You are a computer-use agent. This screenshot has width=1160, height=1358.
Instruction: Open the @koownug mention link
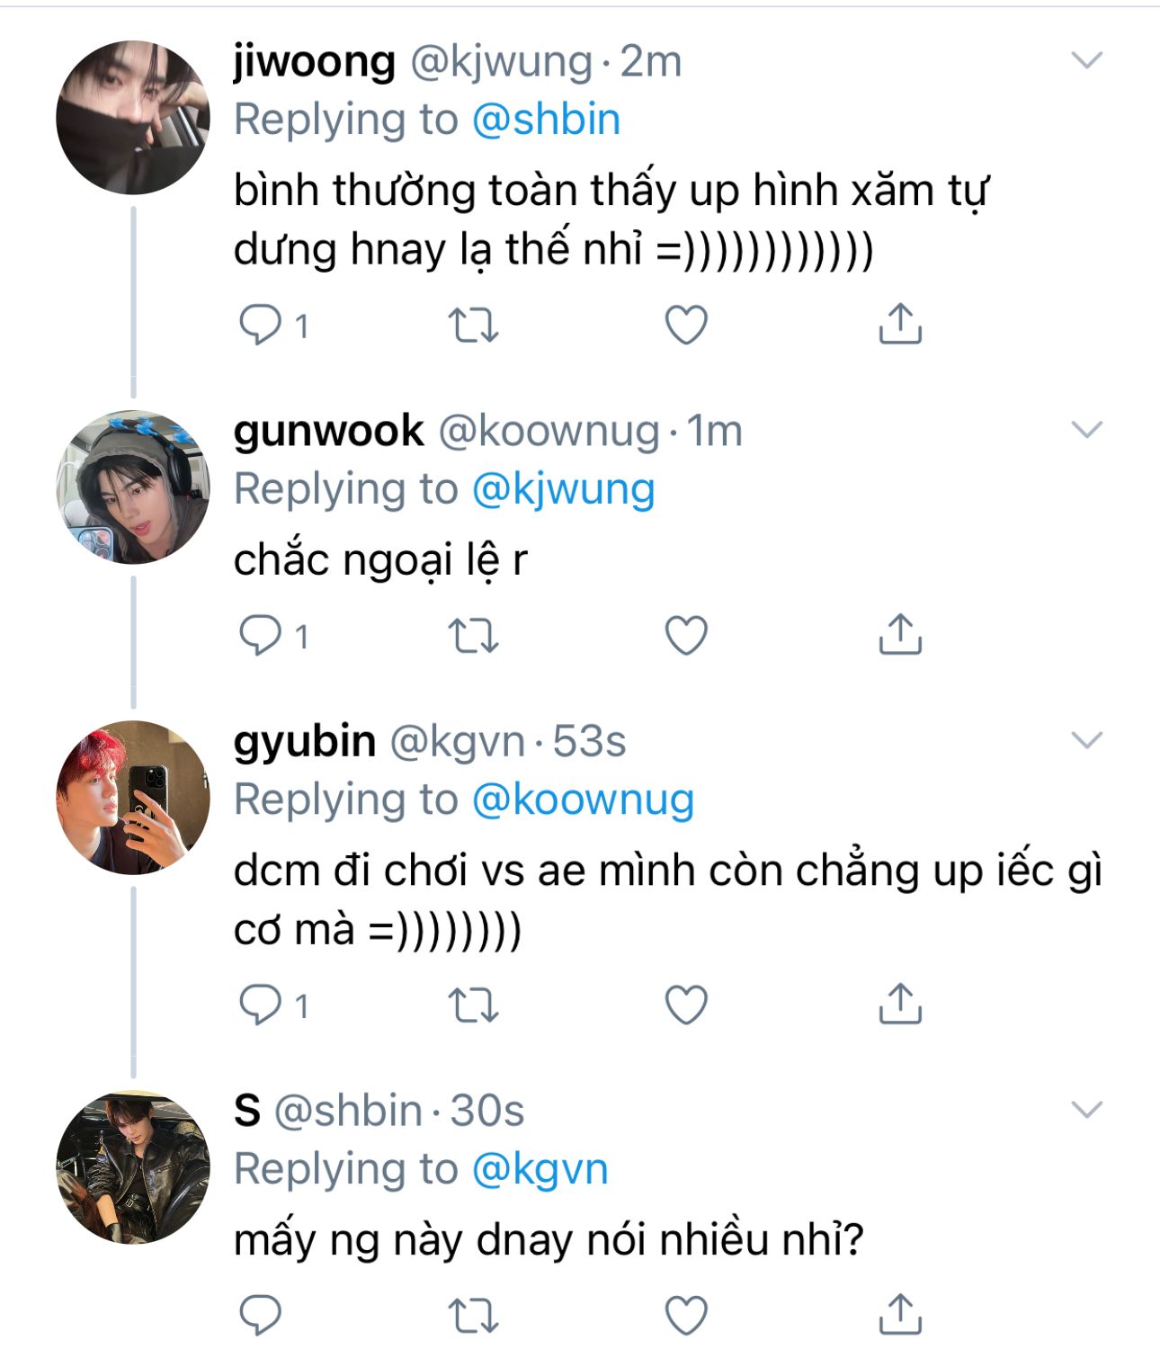coord(583,800)
